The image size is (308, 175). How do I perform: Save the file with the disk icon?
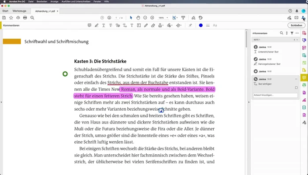(x=4, y=18)
